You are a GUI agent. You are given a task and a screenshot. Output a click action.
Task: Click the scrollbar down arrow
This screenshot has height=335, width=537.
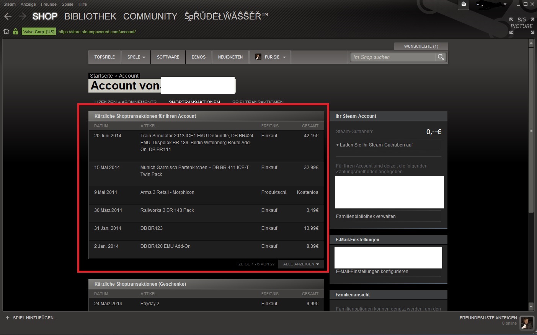[x=531, y=307]
